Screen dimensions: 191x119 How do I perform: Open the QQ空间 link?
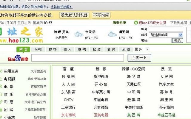pos(139,69)
